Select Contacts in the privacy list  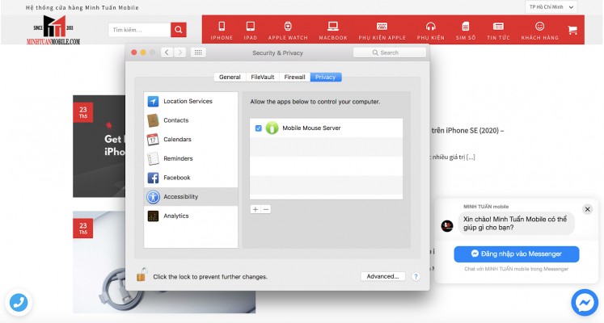click(x=175, y=120)
